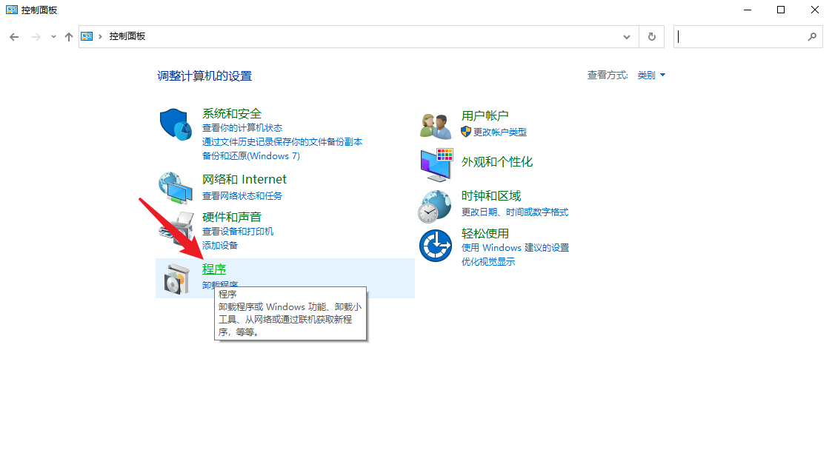Image resolution: width=832 pixels, height=467 pixels.
Task: Click the Programs disc box icon
Action: coord(176,279)
